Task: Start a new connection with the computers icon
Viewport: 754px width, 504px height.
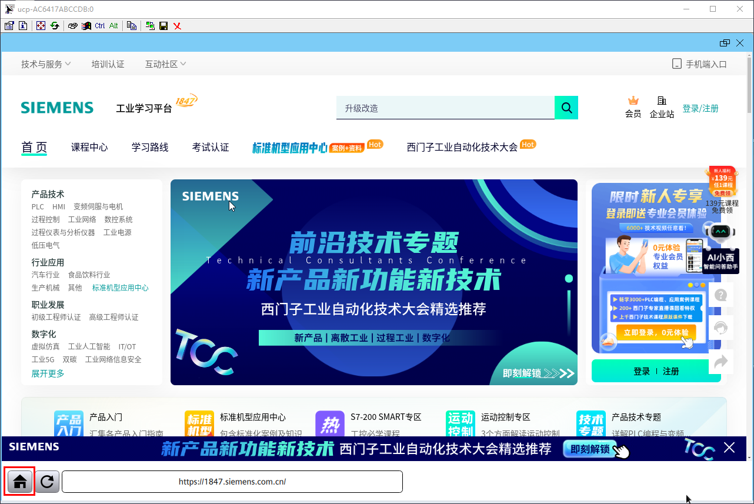Action: pyautogui.click(x=150, y=26)
